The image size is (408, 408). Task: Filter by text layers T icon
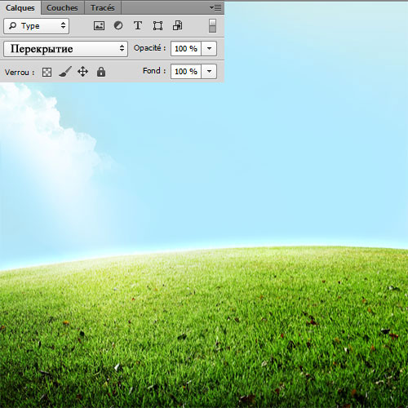pos(138,26)
